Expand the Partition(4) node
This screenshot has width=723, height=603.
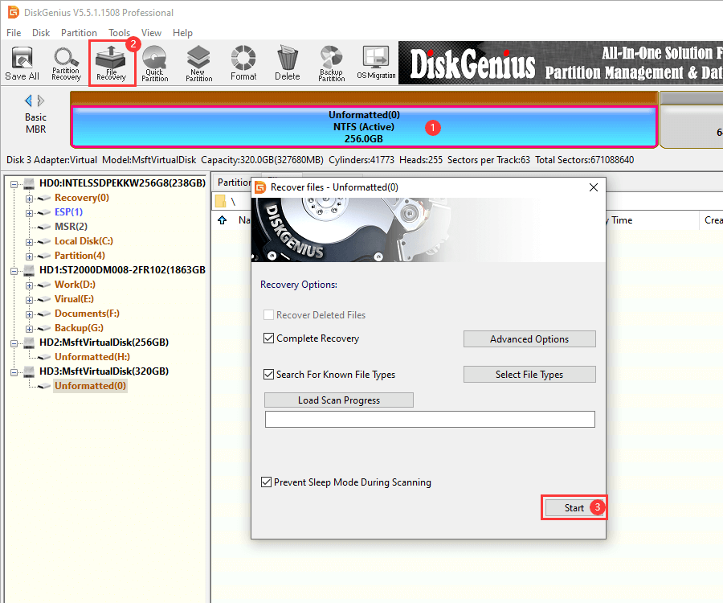point(29,256)
